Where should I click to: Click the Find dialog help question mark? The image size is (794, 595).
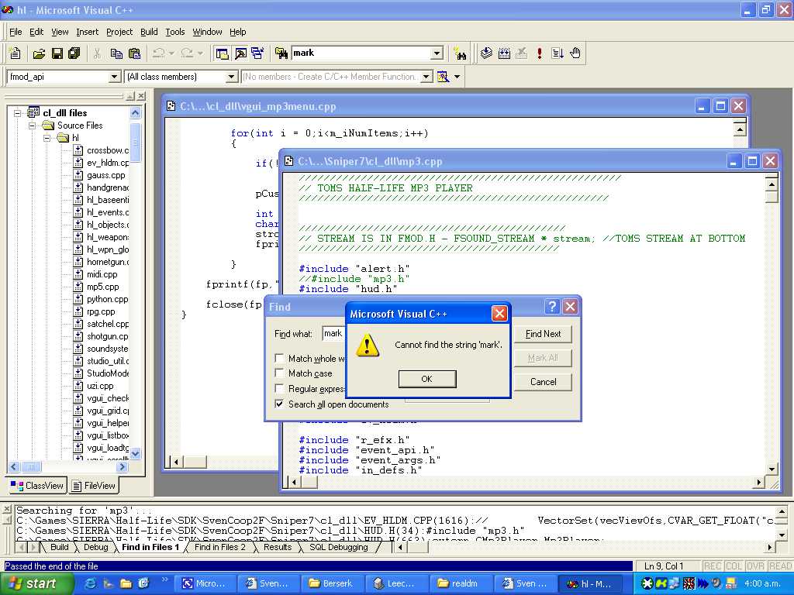(x=552, y=307)
